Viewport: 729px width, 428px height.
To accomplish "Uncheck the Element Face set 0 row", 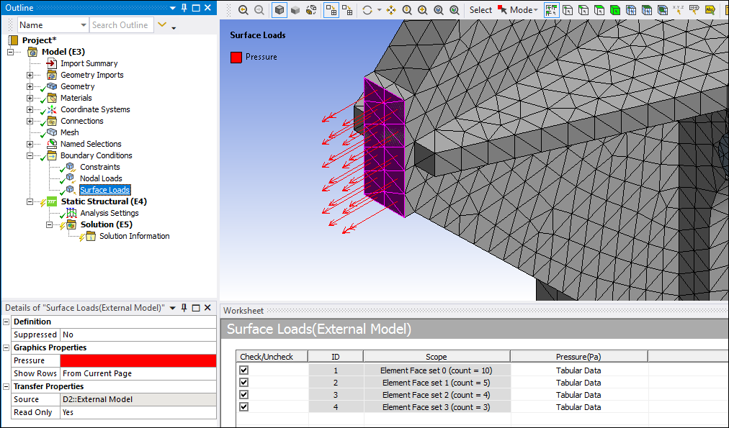I will pos(243,370).
